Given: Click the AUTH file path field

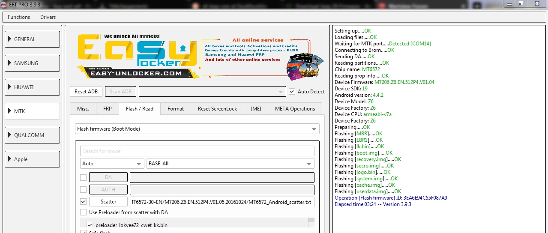Looking at the screenshot, I should point(222,190).
